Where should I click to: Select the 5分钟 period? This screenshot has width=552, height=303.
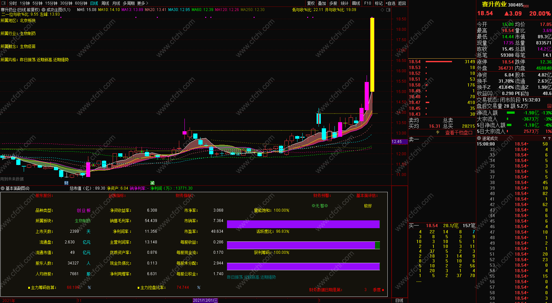point(37,3)
